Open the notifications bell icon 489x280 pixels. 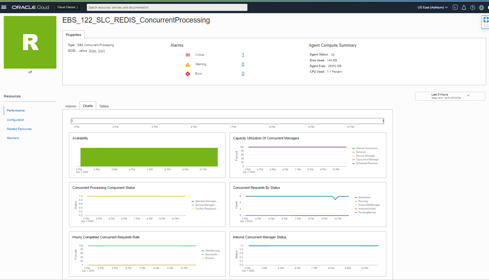coord(464,8)
